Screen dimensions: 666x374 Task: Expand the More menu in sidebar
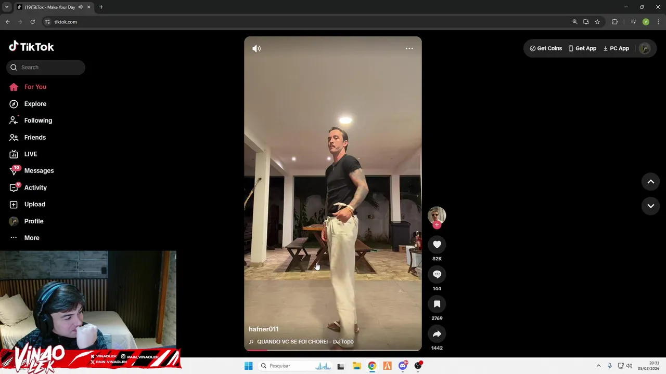24,238
